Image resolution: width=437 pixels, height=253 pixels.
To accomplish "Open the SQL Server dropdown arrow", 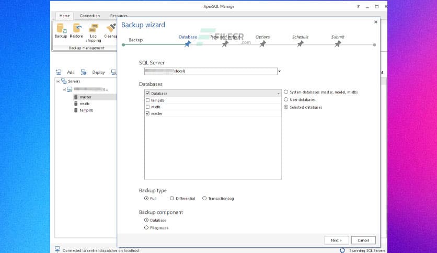I will 279,71.
